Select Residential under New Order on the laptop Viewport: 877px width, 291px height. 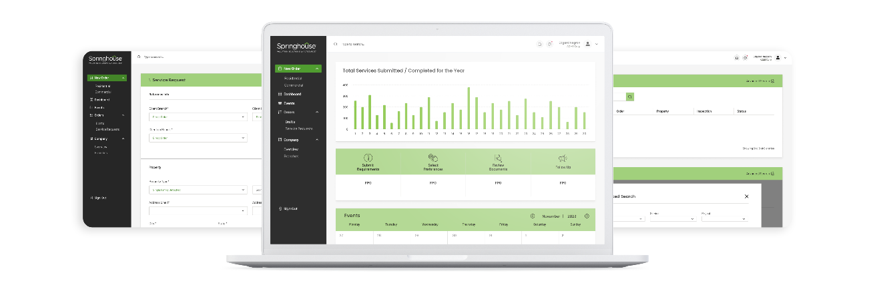click(x=294, y=79)
